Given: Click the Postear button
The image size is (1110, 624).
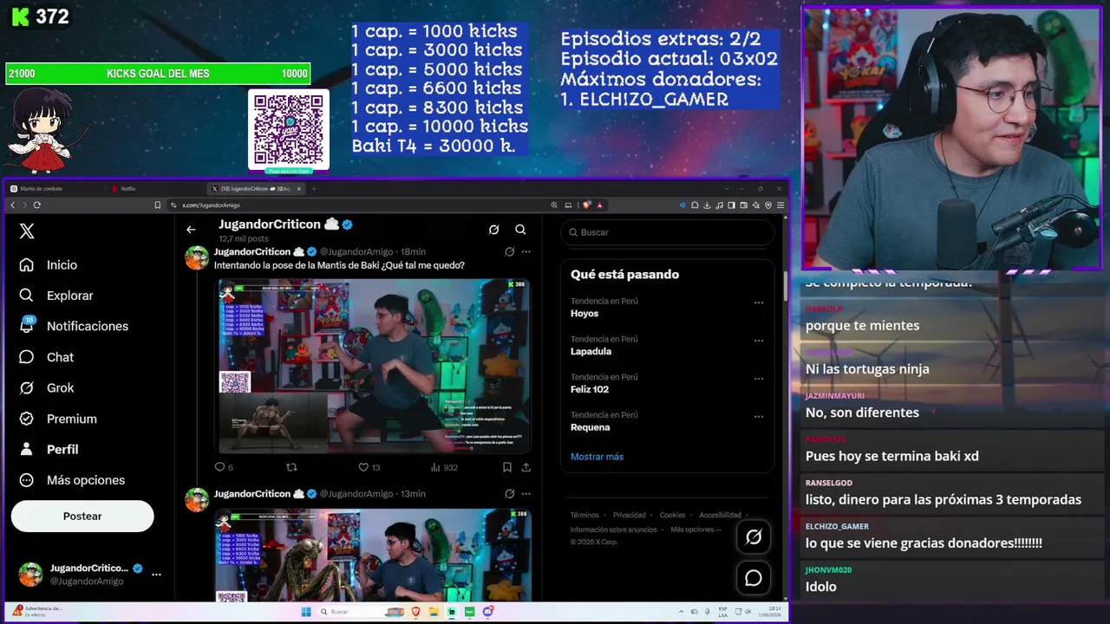Looking at the screenshot, I should pyautogui.click(x=82, y=517).
